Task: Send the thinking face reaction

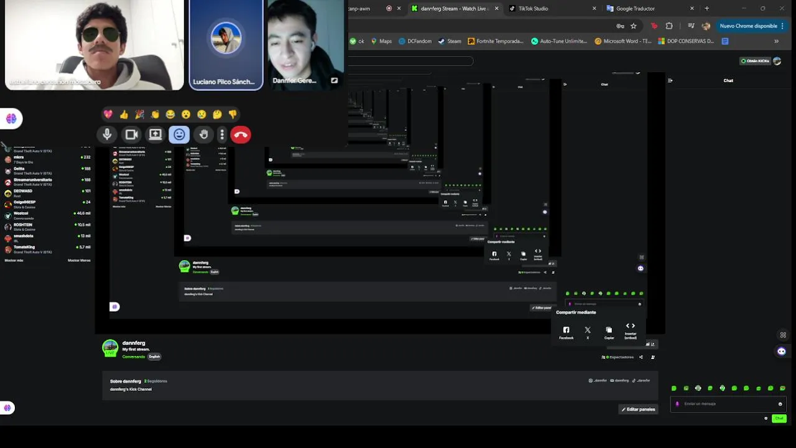Action: tap(217, 114)
